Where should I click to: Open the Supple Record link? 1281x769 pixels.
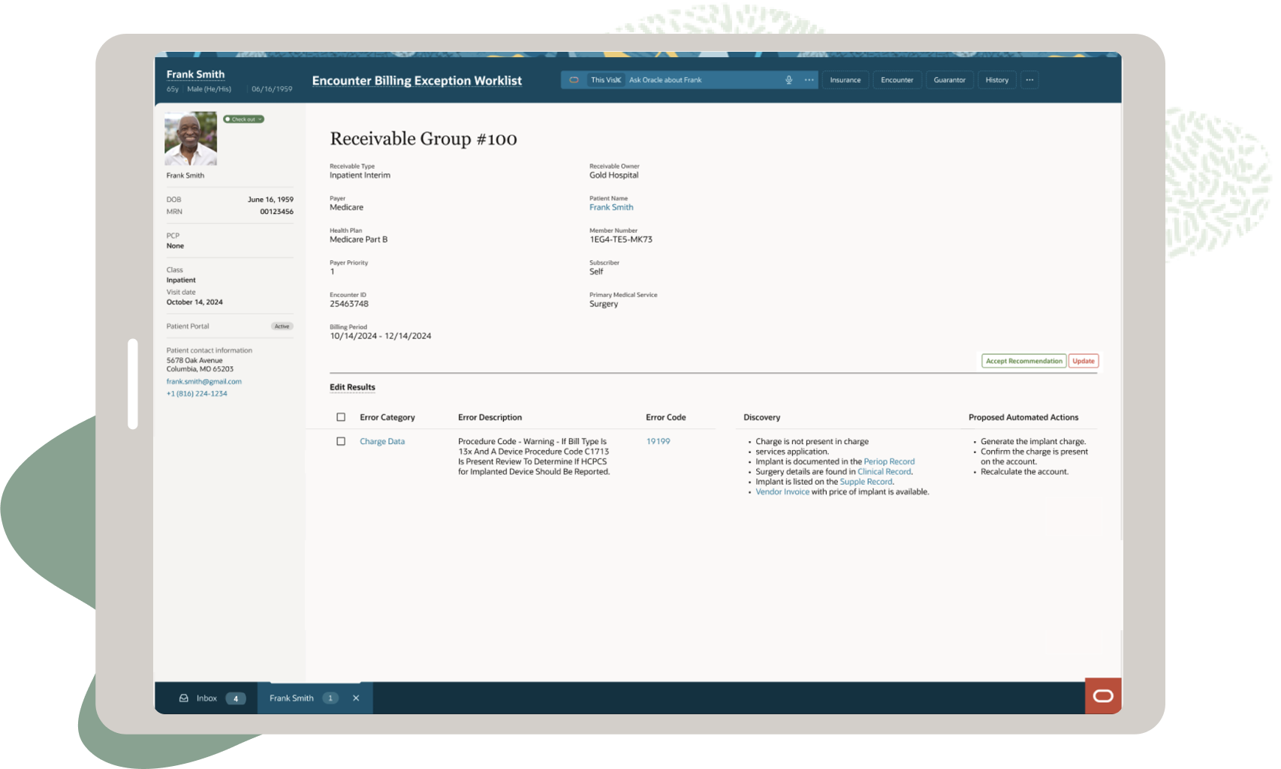coord(866,482)
